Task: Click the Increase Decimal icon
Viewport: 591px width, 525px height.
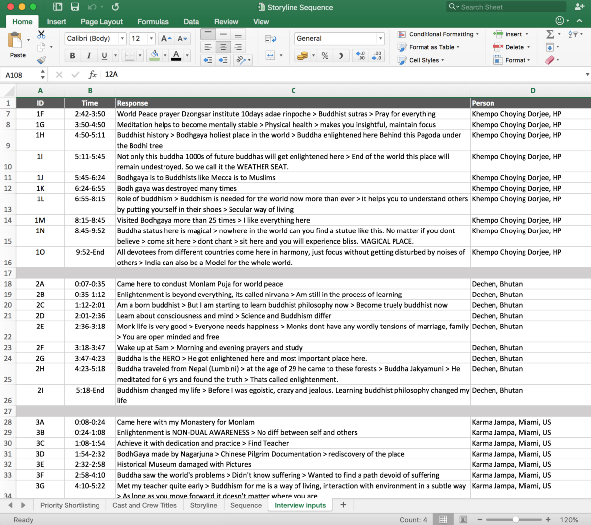Action: coord(360,56)
